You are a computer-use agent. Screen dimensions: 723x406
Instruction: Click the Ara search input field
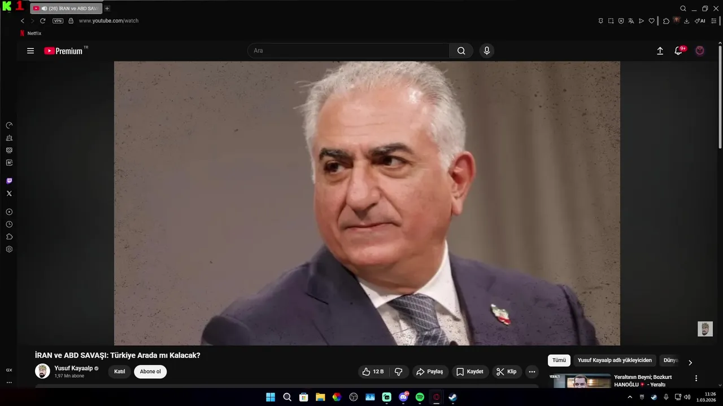point(348,51)
